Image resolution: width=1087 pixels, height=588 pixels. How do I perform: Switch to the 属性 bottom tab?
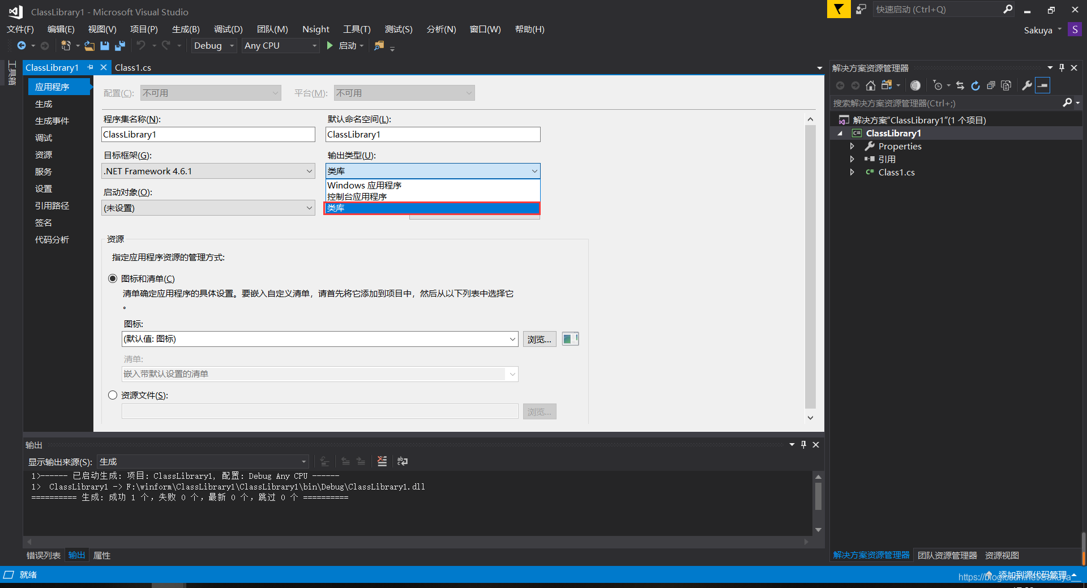point(102,555)
